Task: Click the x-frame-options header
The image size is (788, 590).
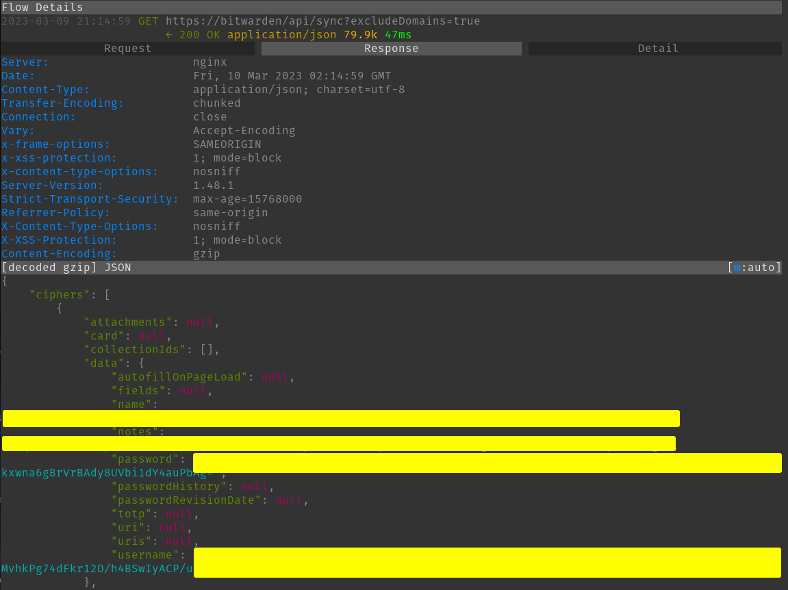Action: (x=55, y=144)
